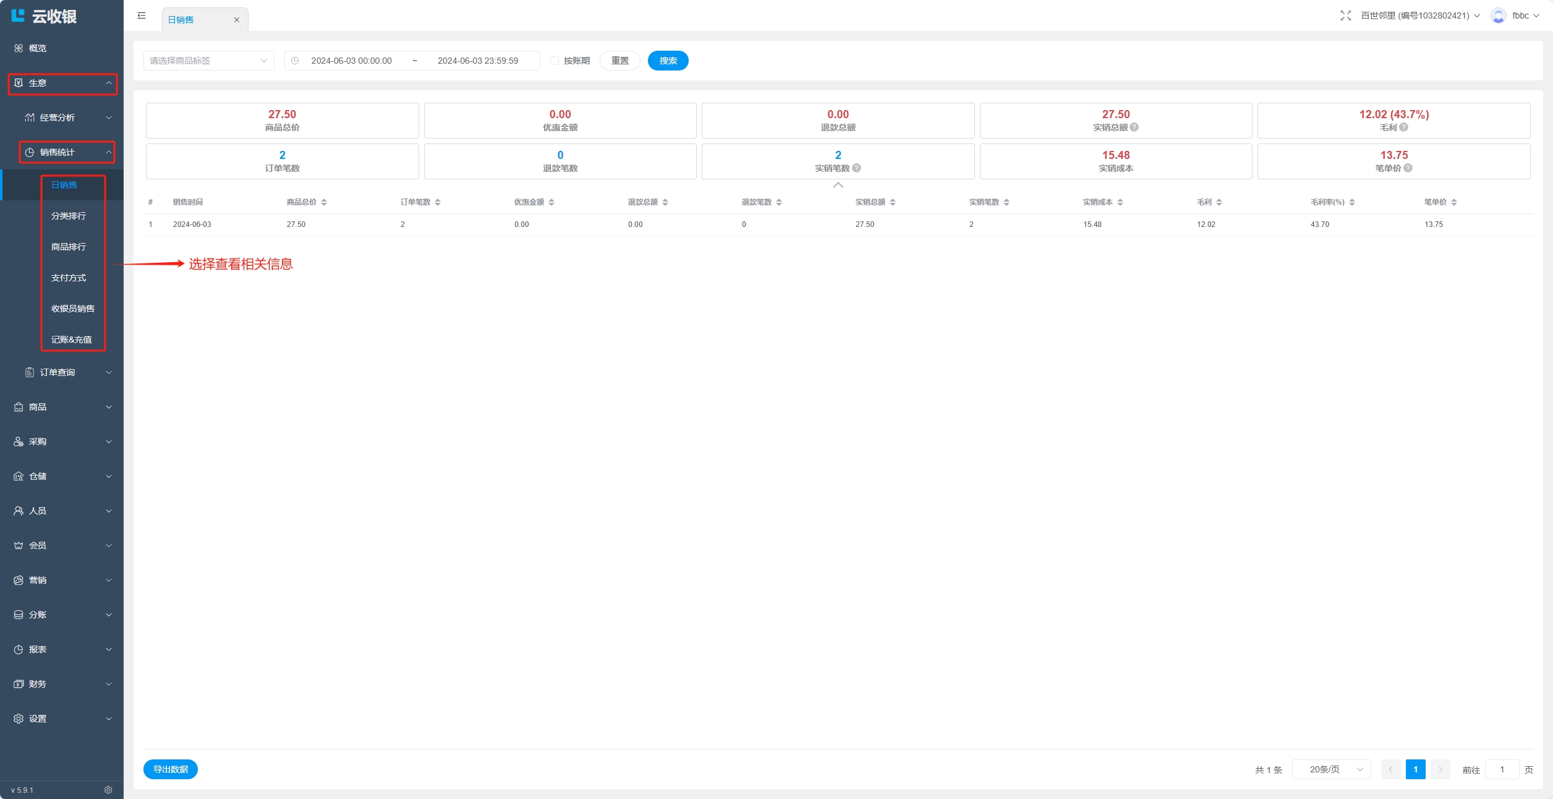Open the 概览 overview menu item

pos(37,48)
